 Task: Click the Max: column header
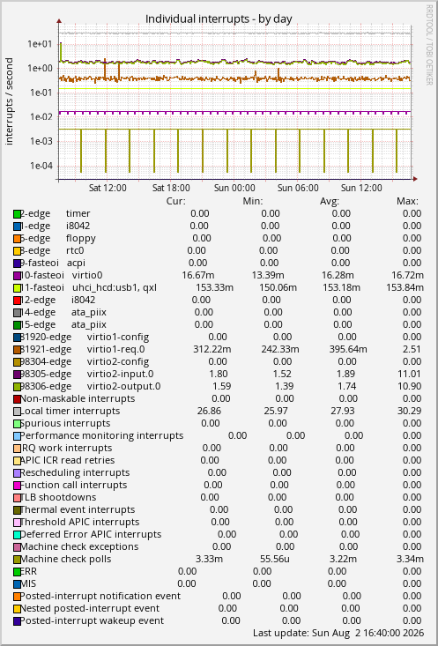(x=407, y=202)
